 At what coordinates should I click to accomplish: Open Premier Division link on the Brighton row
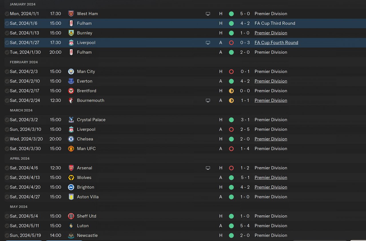[271, 187]
